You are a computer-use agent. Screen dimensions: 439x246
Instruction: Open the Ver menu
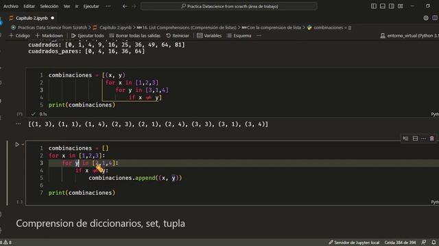click(x=67, y=6)
